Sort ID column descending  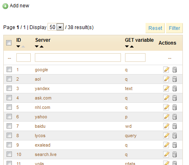(x=18, y=47)
